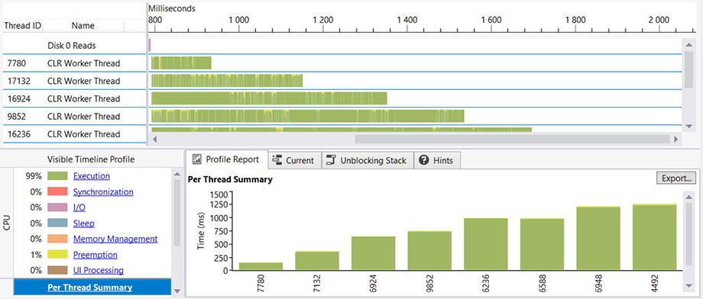Open the Sleep category link

[x=84, y=223]
